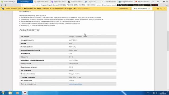Open the browser downloads arrow icon
The image size is (169, 95).
coord(167,5)
